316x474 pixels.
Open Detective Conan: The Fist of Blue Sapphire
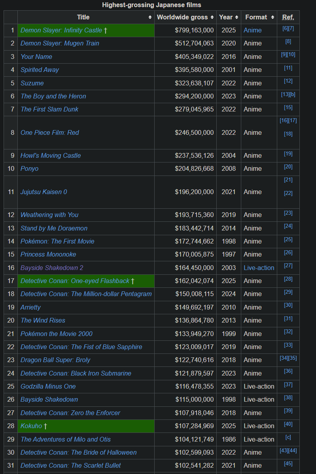pos(81,347)
